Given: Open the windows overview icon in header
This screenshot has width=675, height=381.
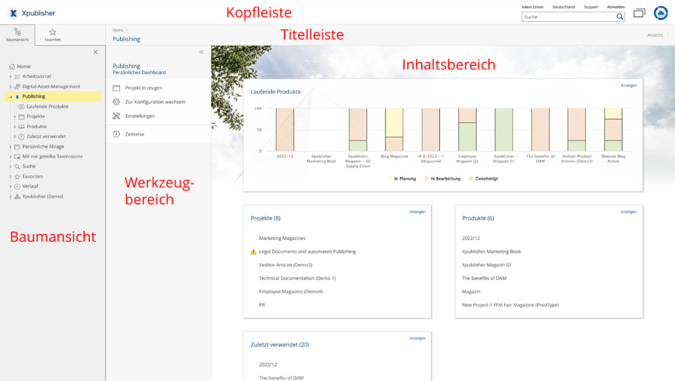Looking at the screenshot, I should point(639,13).
